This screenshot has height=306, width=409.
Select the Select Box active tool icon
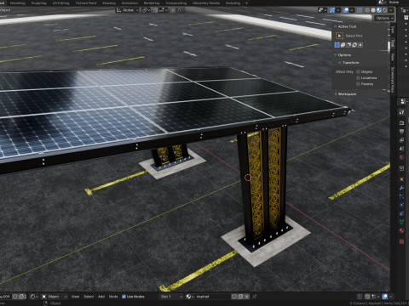pos(339,36)
